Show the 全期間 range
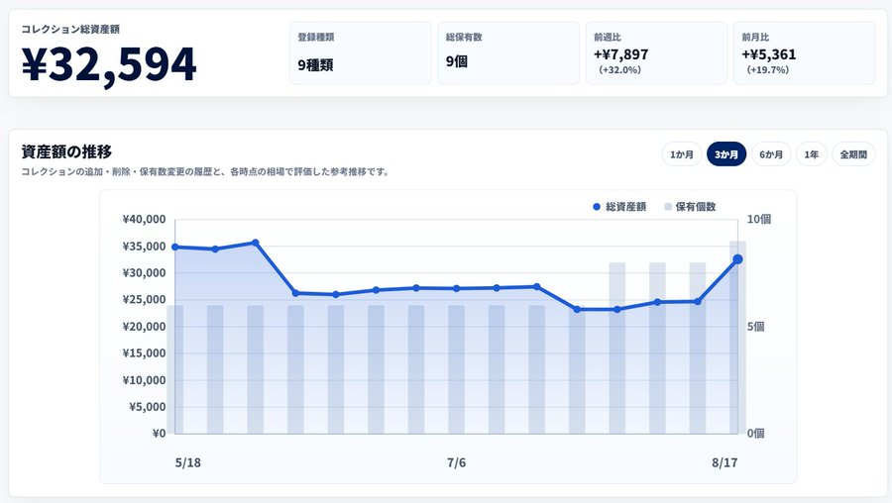 click(x=853, y=154)
